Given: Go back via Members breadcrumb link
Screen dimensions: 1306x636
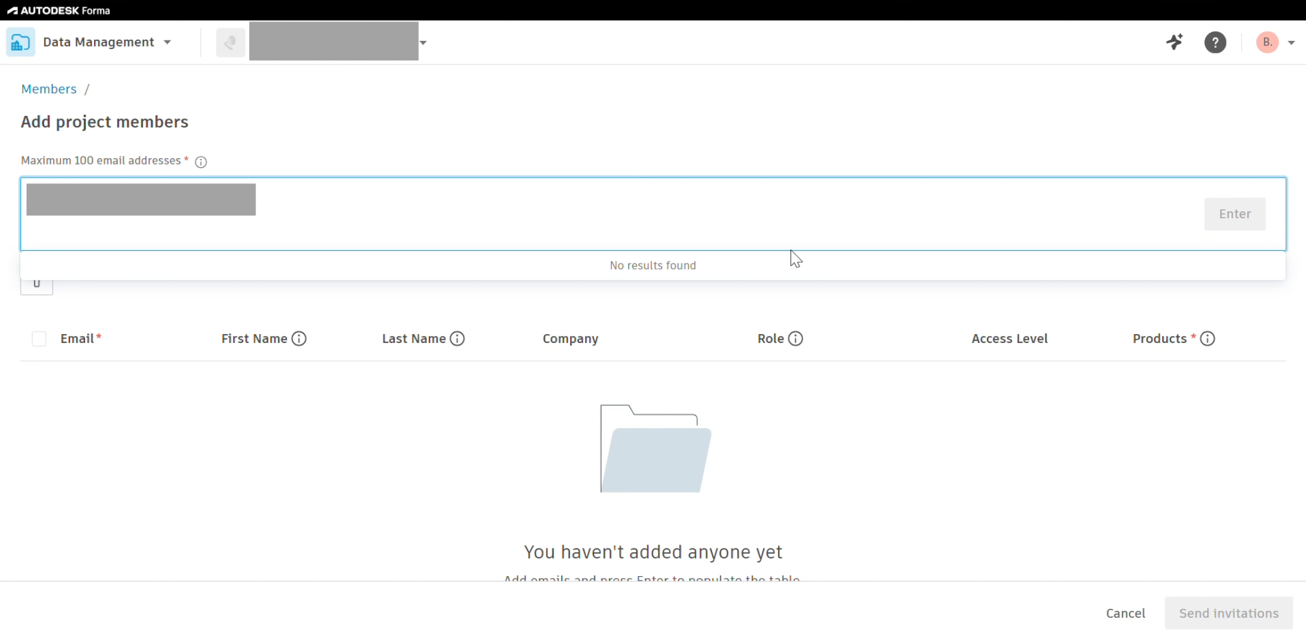Looking at the screenshot, I should pos(49,89).
